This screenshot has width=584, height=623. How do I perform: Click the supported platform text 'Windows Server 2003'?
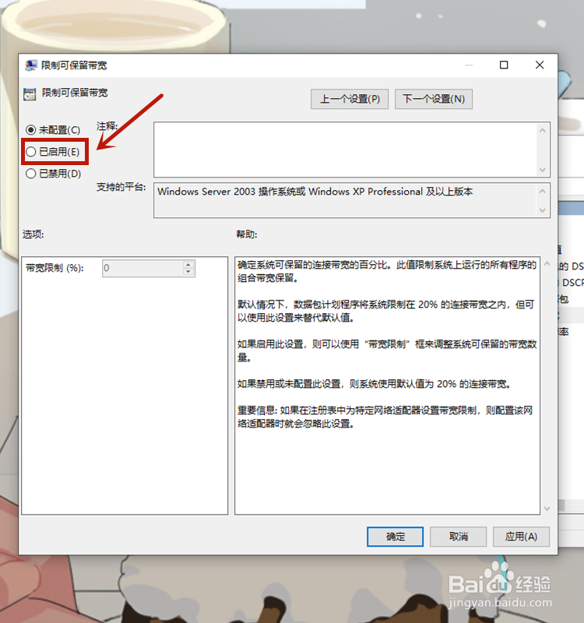click(x=206, y=192)
